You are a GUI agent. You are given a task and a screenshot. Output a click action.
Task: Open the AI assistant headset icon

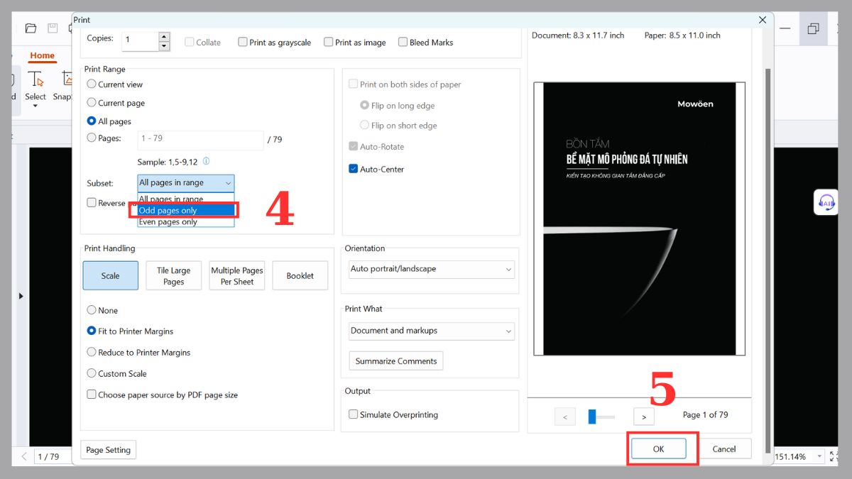[x=826, y=202]
